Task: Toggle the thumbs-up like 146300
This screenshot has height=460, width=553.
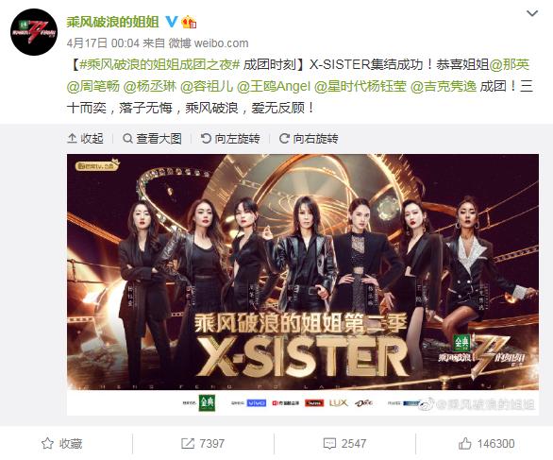Action: pos(487,444)
